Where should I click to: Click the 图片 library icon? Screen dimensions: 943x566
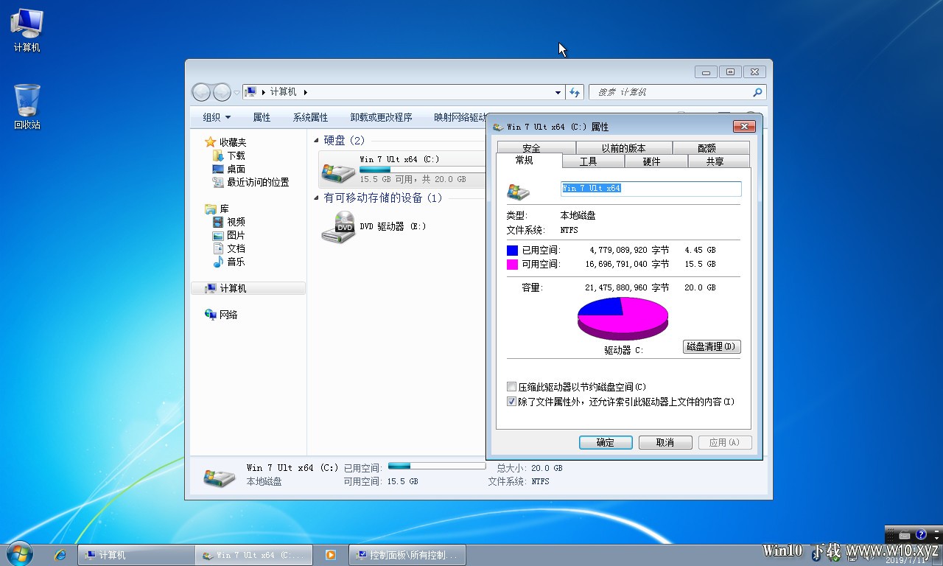218,235
